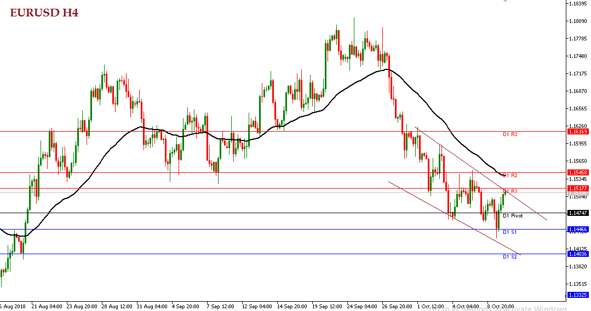Image resolution: width=591 pixels, height=311 pixels.
Task: Click the red 1.16169 price tag
Action: [x=578, y=132]
